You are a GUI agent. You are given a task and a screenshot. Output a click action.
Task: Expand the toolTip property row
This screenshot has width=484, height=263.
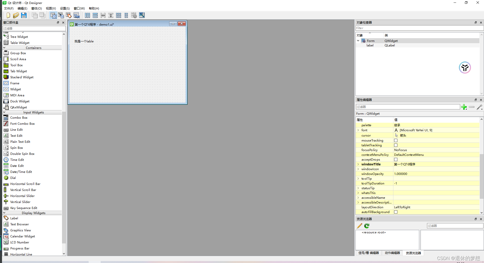[358, 178]
